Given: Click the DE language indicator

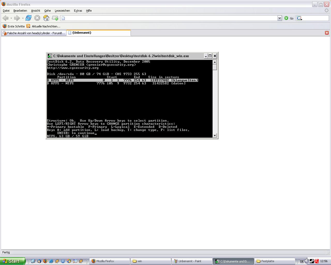Looking at the screenshot, I should pyautogui.click(x=302, y=261).
